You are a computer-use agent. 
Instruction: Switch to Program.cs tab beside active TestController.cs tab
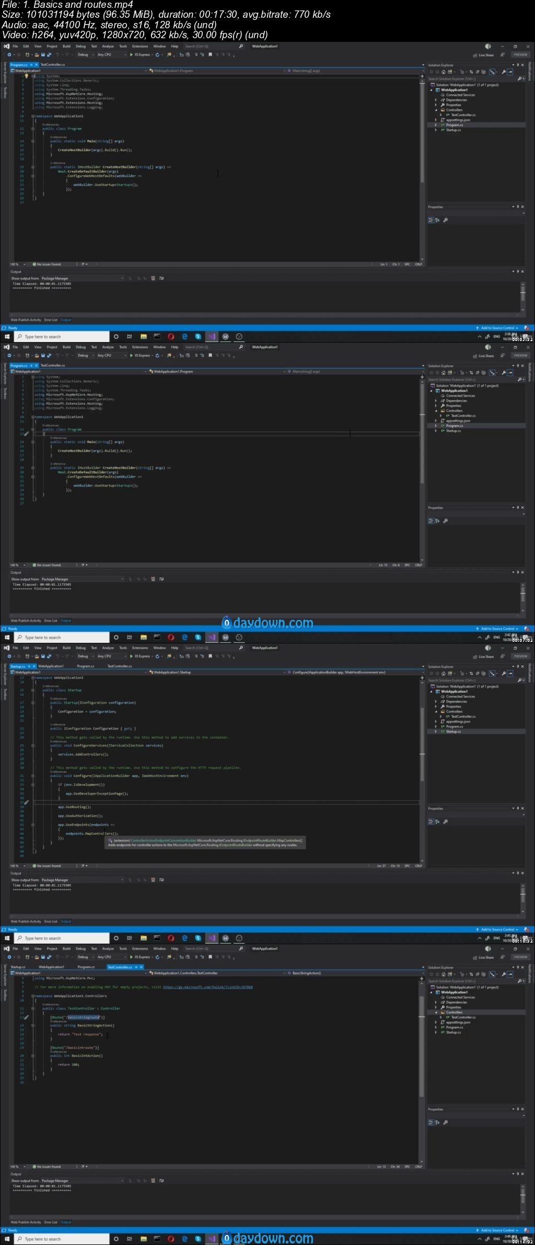(86, 967)
